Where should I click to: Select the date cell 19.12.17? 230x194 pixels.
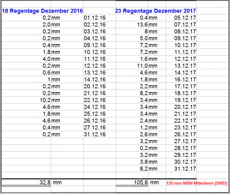(x=185, y=100)
